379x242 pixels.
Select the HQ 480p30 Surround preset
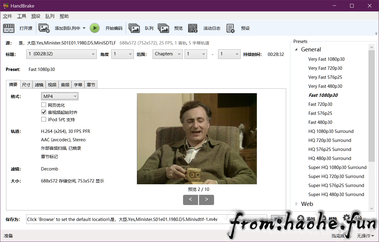330,158
